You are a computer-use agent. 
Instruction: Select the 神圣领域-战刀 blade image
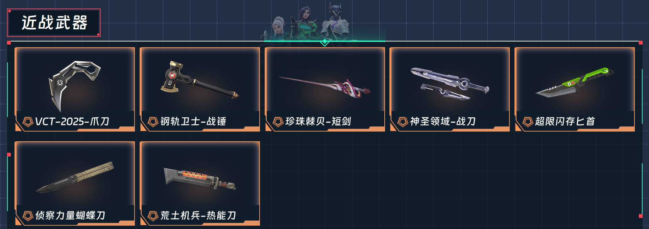point(450,83)
